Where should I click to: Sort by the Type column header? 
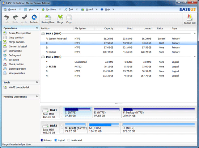(x=184, y=28)
